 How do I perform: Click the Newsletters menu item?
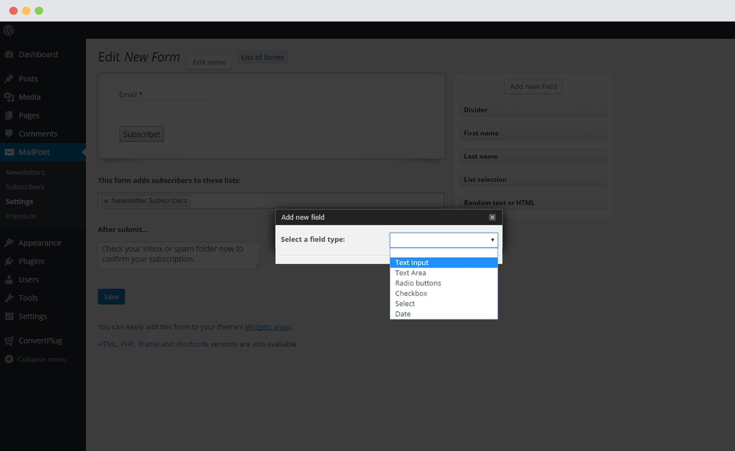25,172
